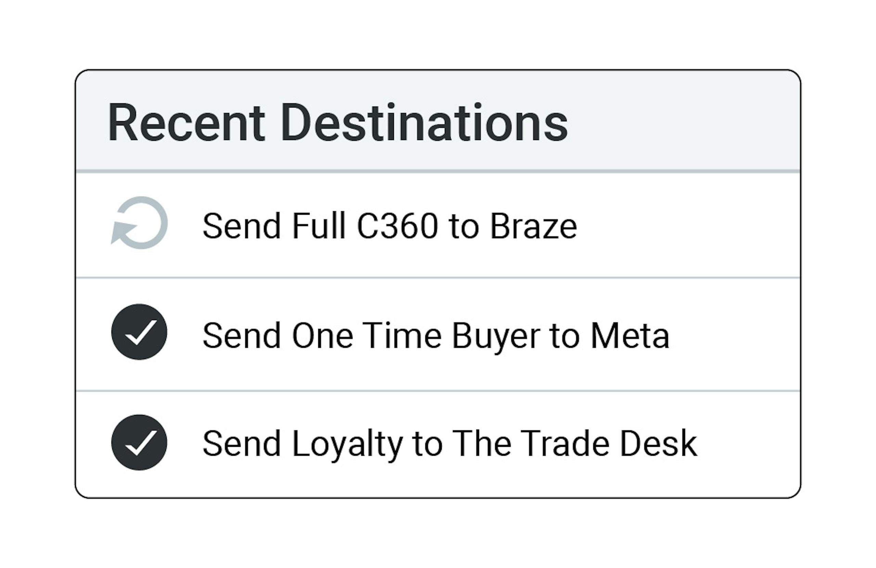
Task: Open Send Loyalty to The Trade Desk
Action: 449,443
